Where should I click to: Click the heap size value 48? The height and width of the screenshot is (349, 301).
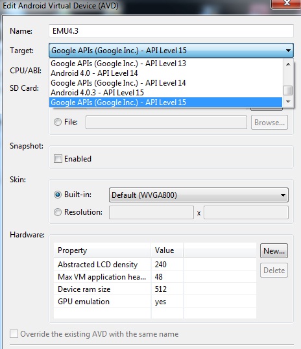coord(159,277)
